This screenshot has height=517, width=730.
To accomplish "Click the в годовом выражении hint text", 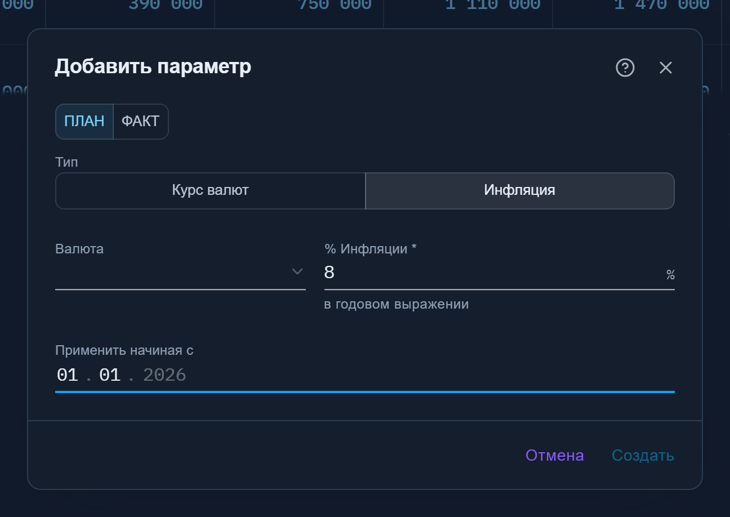I will [397, 305].
